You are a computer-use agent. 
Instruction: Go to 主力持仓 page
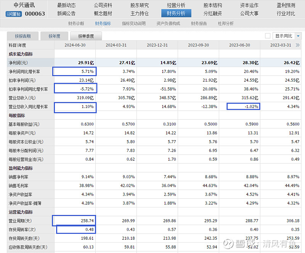coord(140,13)
